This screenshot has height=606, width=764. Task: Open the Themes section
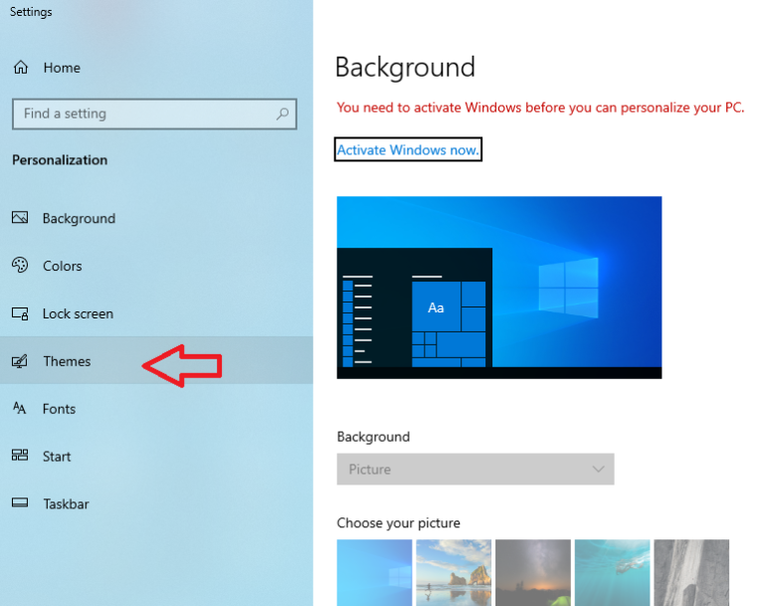(x=156, y=361)
